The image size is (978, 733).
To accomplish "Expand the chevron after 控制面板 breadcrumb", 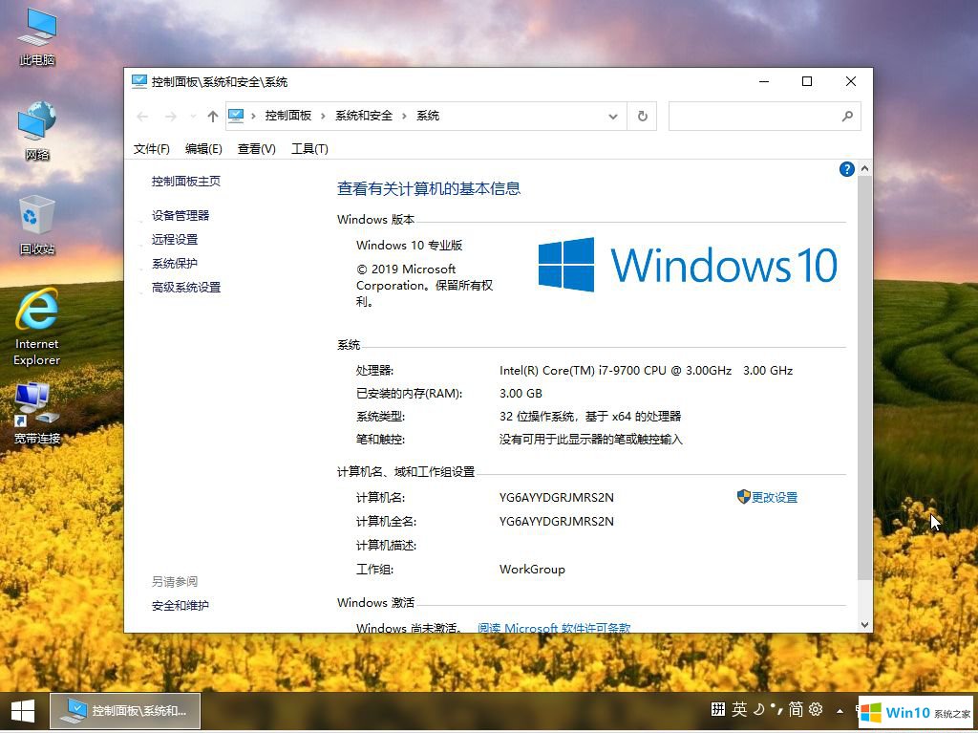I will coord(323,116).
